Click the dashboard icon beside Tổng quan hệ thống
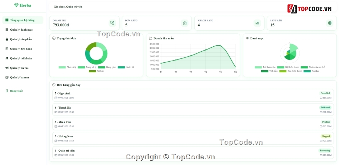This screenshot has width=340, height=165. (7, 20)
